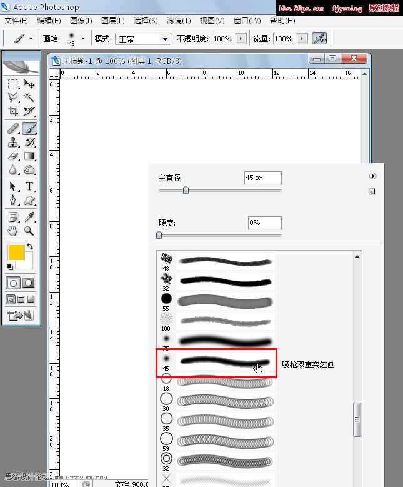Screen dimensions: 403x487
Task: Click the foreground yellow color swatch
Action: pyautogui.click(x=16, y=252)
